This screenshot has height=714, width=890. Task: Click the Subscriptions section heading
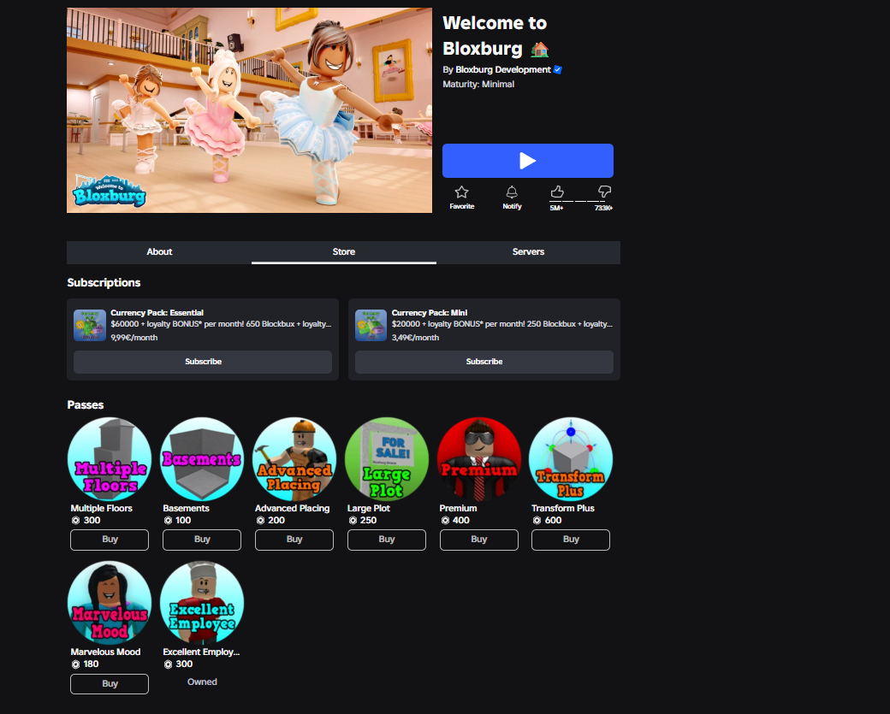coord(104,282)
